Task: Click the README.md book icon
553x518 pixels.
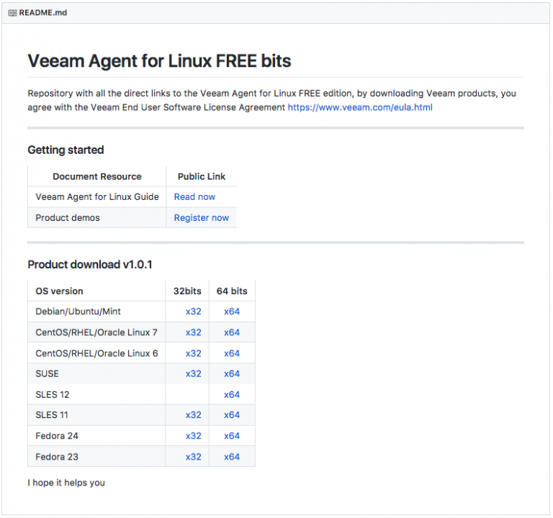Action: point(12,13)
